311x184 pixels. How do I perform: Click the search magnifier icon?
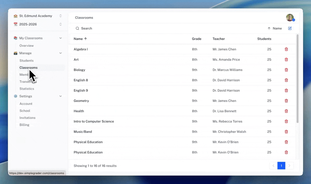pyautogui.click(x=77, y=28)
